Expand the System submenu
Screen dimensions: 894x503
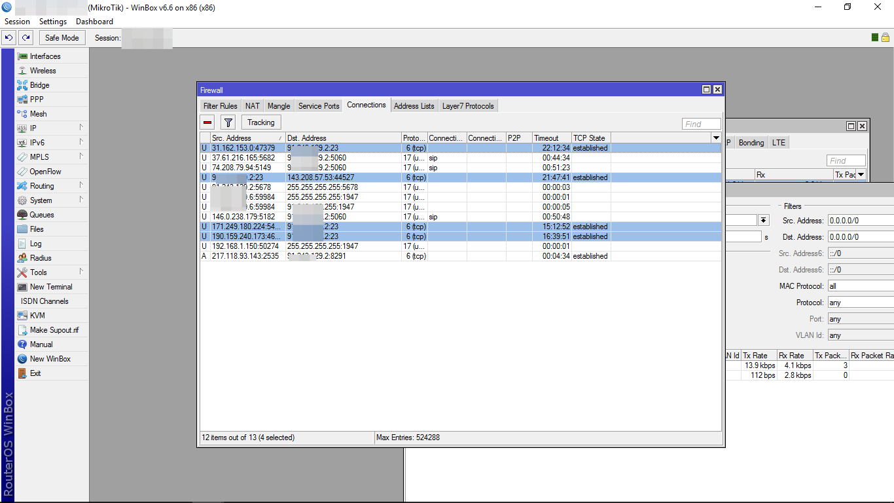81,200
